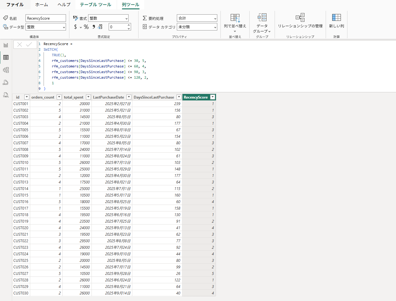Click the 名前 column name input field
Image resolution: width=396 pixels, height=301 pixels.
45,18
